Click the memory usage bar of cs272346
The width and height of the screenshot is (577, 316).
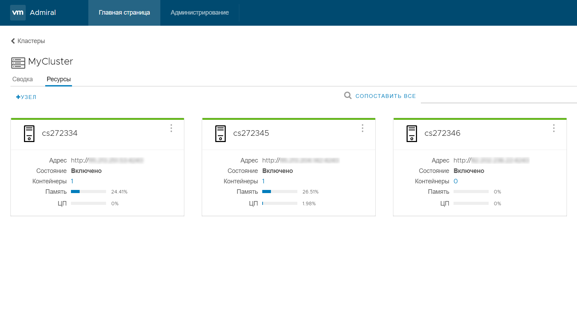[x=471, y=191]
